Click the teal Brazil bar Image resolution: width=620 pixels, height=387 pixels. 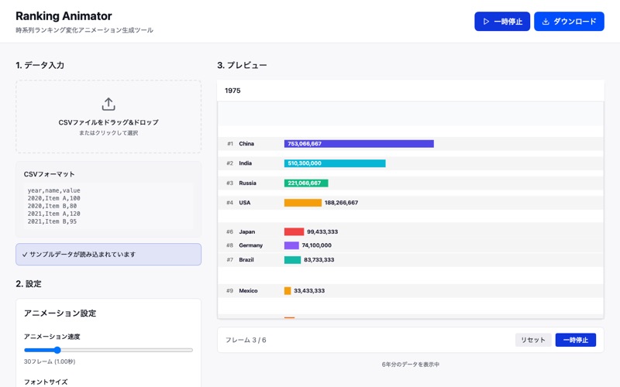point(293,260)
